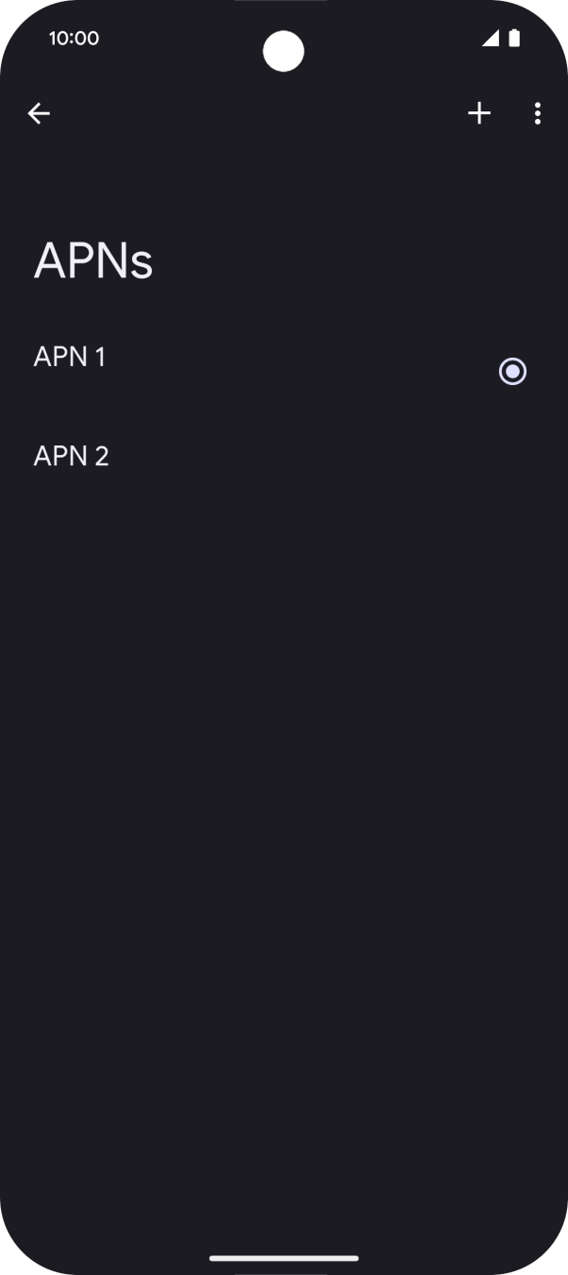Add a new APN with plus icon
568x1275 pixels.
[479, 114]
